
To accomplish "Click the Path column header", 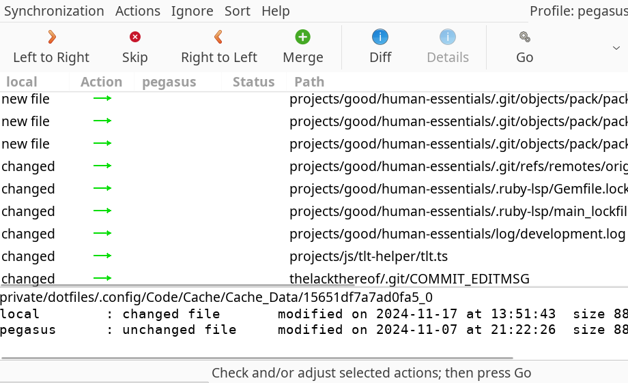I will click(309, 82).
